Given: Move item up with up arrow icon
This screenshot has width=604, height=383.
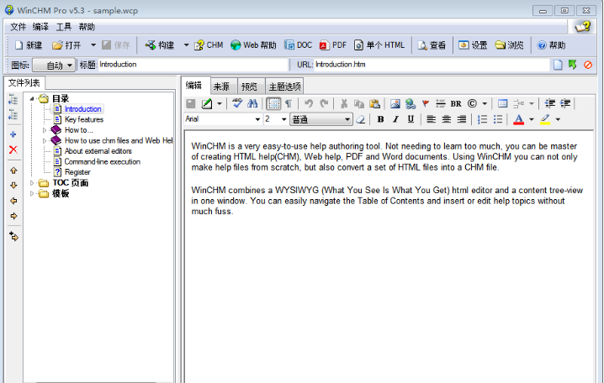Looking at the screenshot, I should [13, 171].
